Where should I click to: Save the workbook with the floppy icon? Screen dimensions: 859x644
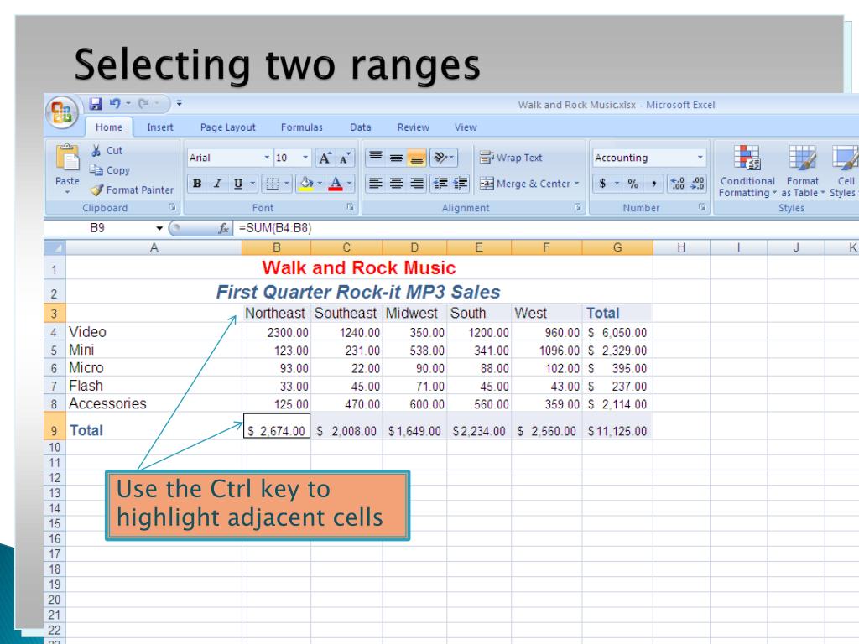[x=96, y=103]
